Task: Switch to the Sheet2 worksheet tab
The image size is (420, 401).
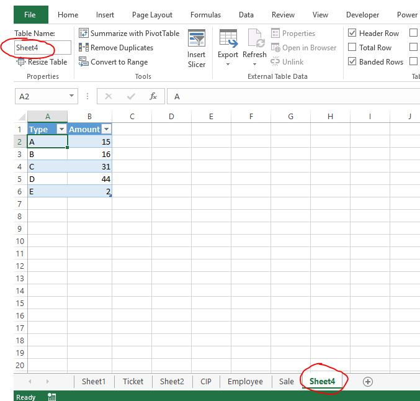Action: (x=172, y=381)
